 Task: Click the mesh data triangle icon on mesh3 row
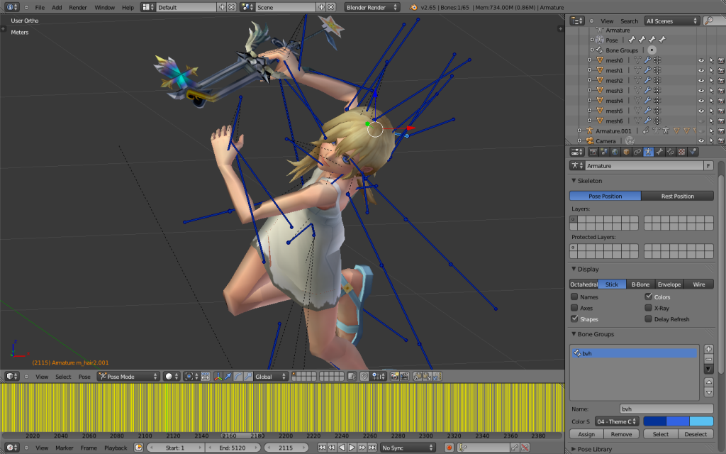637,90
